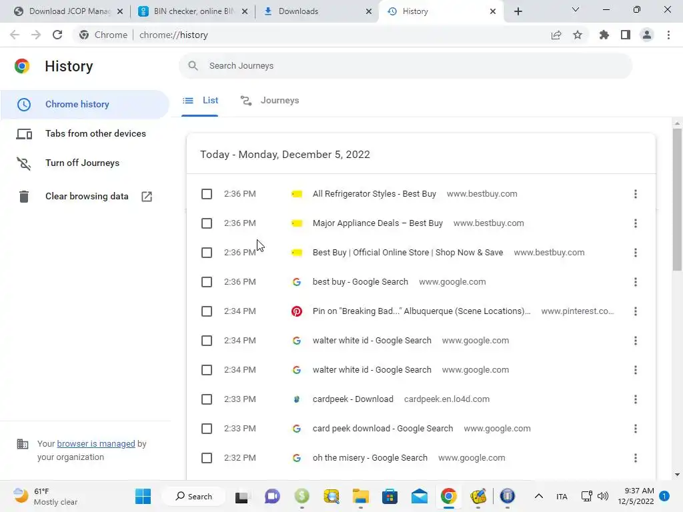Open actions menu for All Refrigerator Styles entry
Viewport: 683px width, 512px height.
tap(636, 194)
